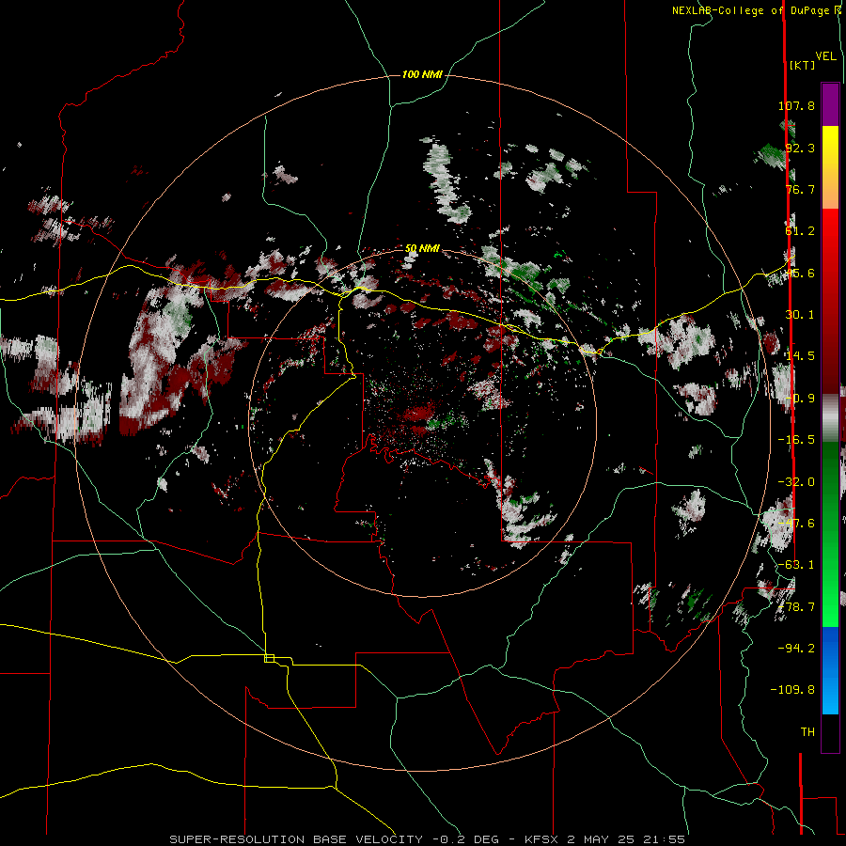The image size is (846, 846).
Task: Click the small yellow square highway marker
Action: tap(269, 658)
